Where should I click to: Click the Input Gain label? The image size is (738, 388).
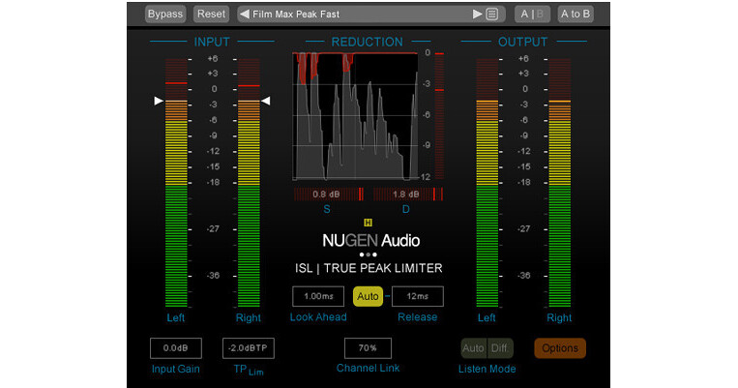tap(176, 370)
